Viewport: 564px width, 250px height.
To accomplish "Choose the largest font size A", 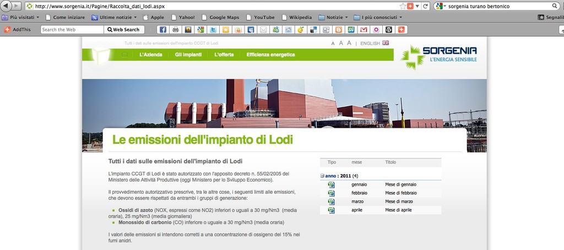I will coord(349,43).
